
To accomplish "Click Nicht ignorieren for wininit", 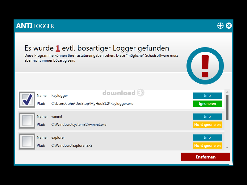I will tap(207, 125).
